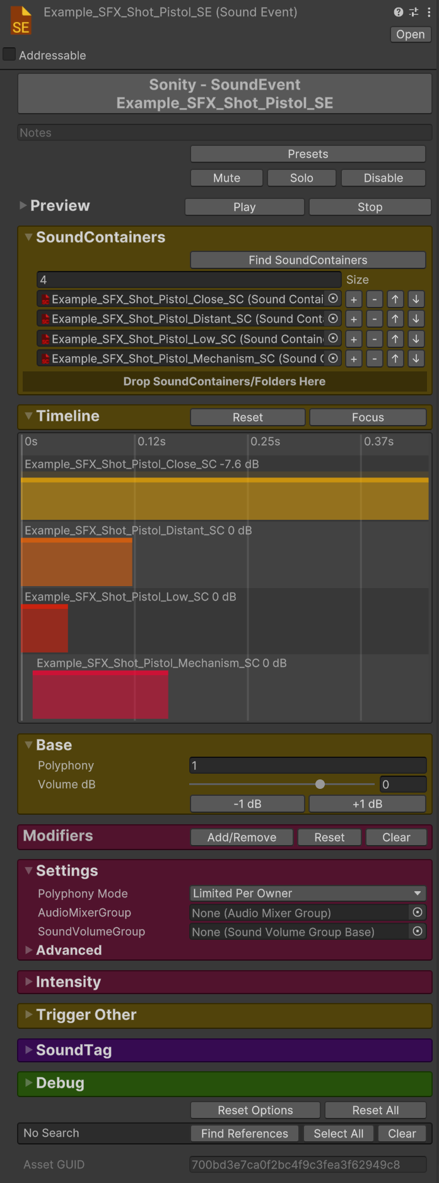This screenshot has width=439, height=1183.
Task: Open the SoundVolumeGroup object picker
Action: coord(417,931)
